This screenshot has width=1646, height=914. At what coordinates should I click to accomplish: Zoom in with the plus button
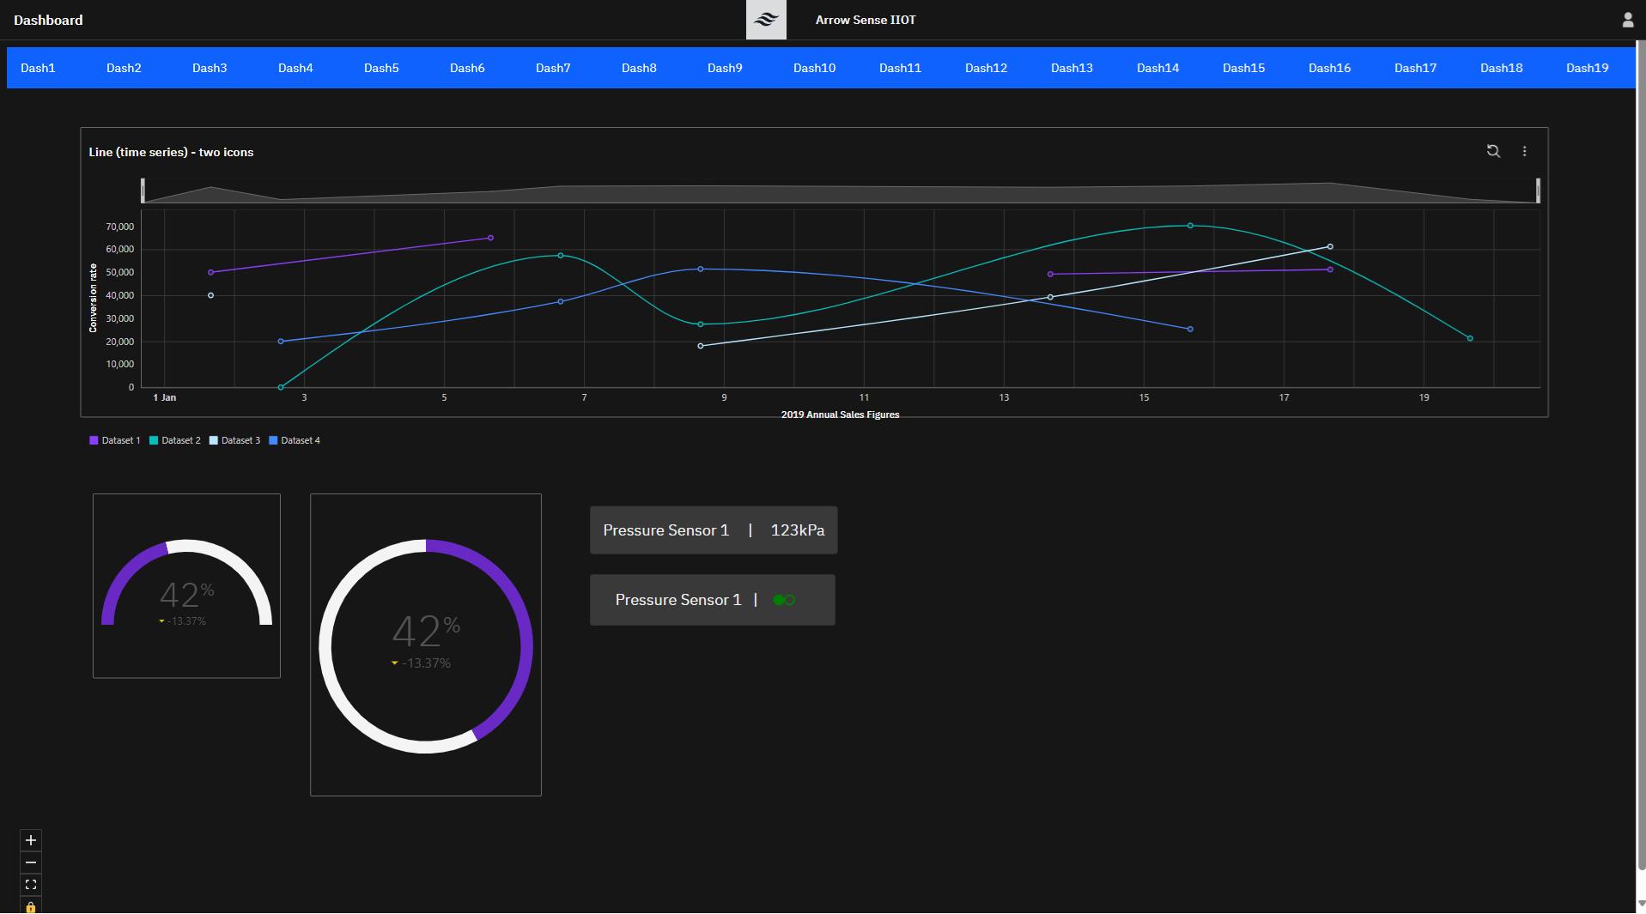pos(31,840)
